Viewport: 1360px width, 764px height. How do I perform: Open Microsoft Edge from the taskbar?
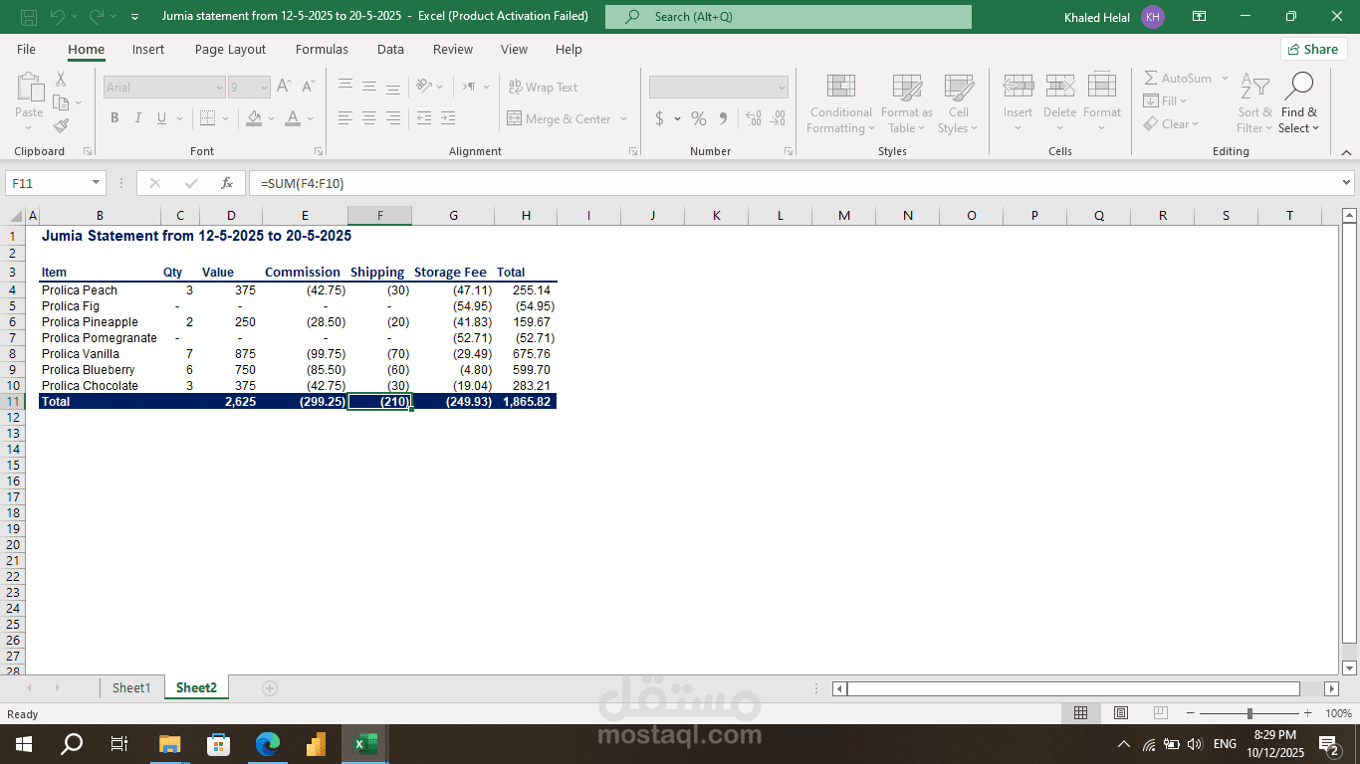click(x=268, y=744)
